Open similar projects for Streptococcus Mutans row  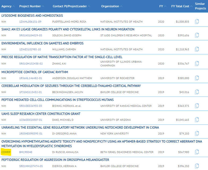197,106
